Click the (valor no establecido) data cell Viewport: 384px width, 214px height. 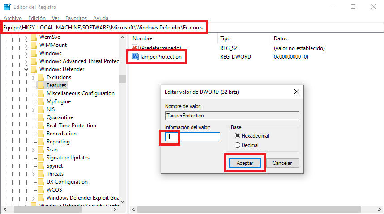[299, 48]
